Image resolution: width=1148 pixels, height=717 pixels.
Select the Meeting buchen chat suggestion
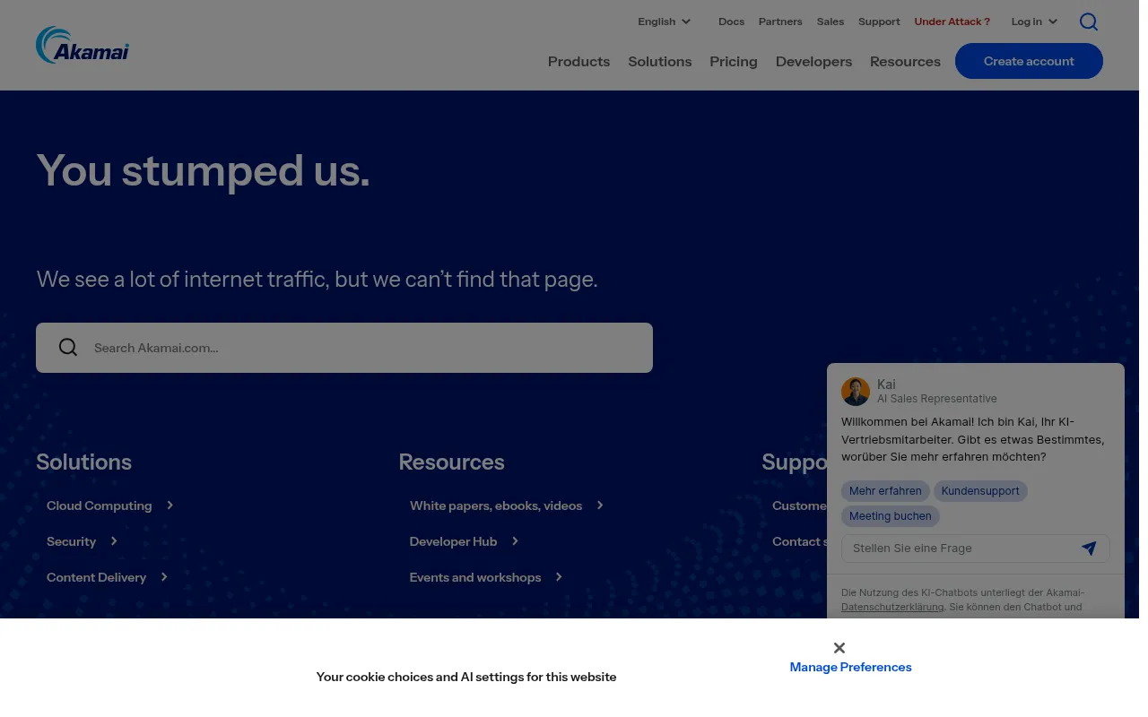pos(891,516)
